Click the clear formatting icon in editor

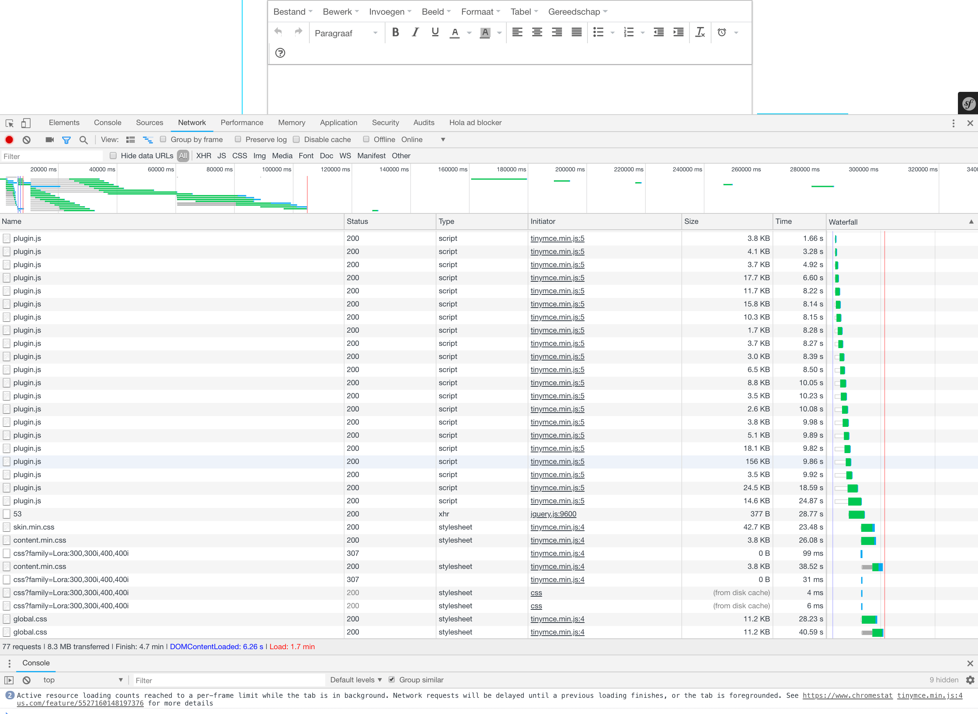click(700, 32)
